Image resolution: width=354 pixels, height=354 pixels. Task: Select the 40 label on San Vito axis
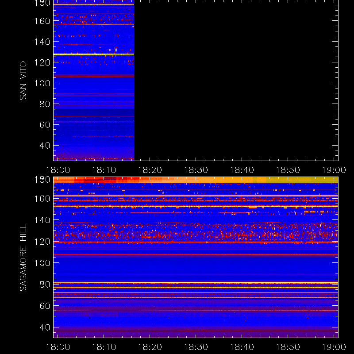tap(45, 146)
